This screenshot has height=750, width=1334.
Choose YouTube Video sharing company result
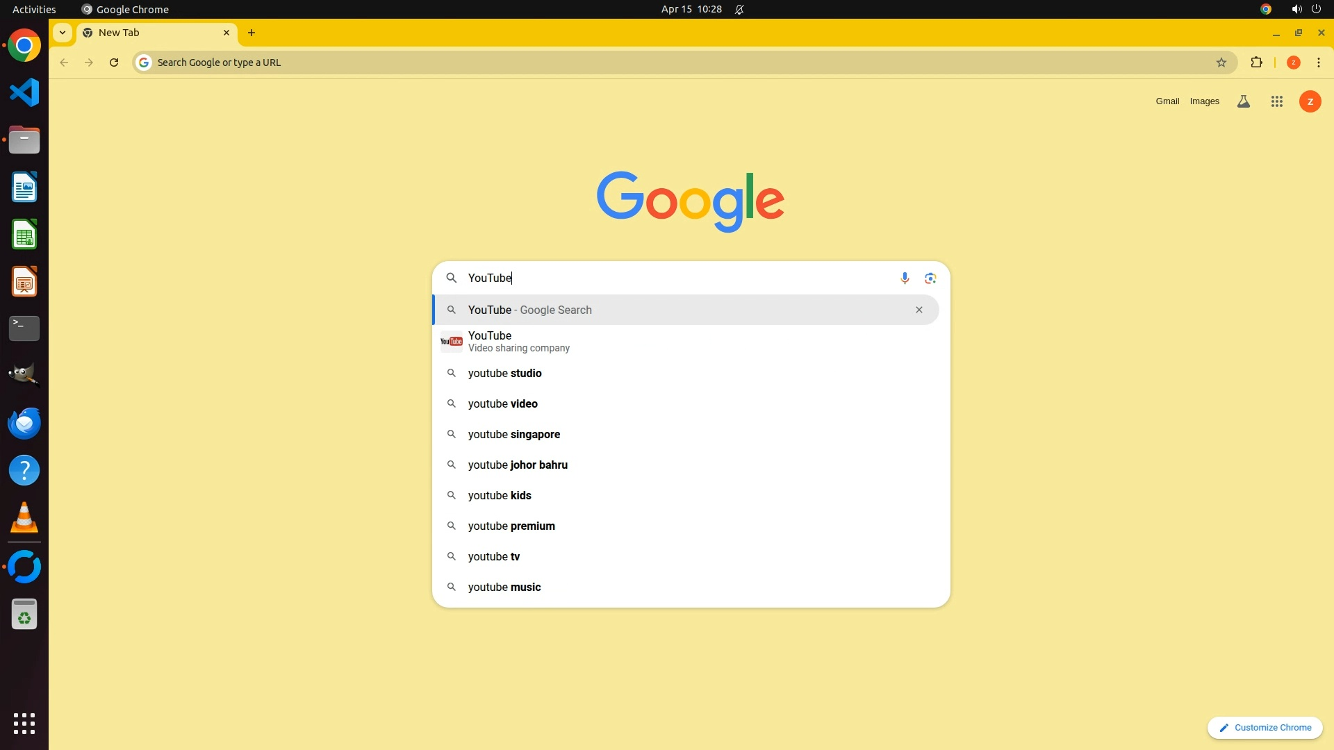[518, 342]
